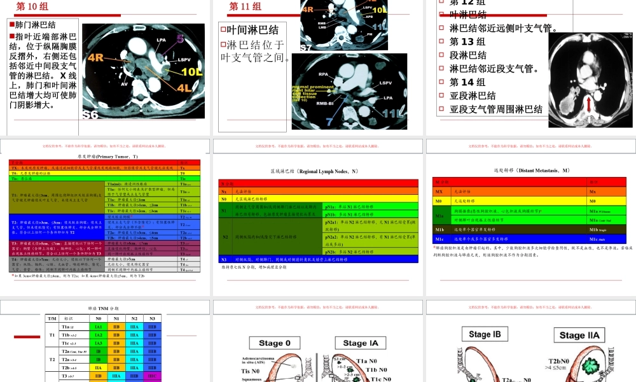Select the CT image labeled S6
Screen dimensions: 636x382
(x=143, y=71)
